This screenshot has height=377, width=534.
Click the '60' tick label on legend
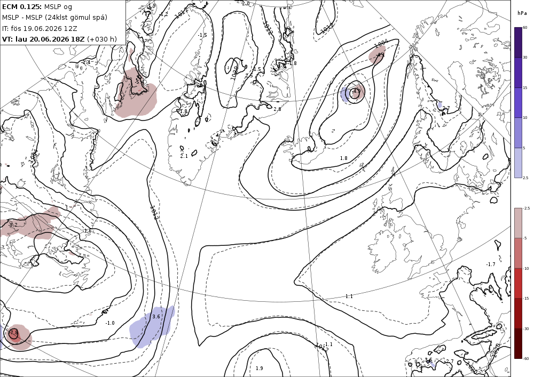[525, 27]
